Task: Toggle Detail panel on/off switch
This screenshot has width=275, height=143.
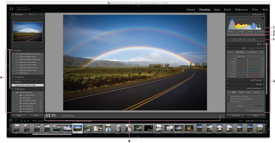Action: click(227, 84)
